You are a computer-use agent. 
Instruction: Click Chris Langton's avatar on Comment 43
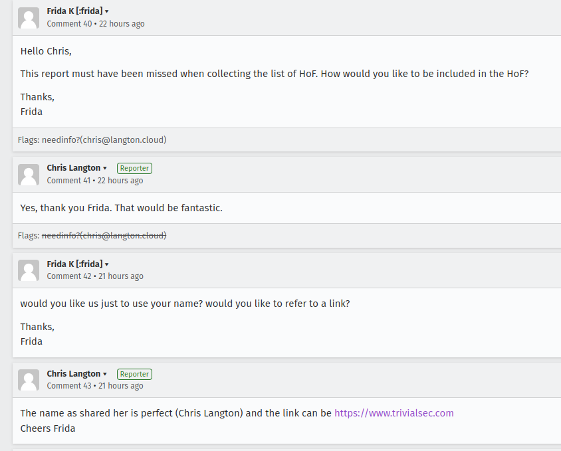tap(29, 380)
